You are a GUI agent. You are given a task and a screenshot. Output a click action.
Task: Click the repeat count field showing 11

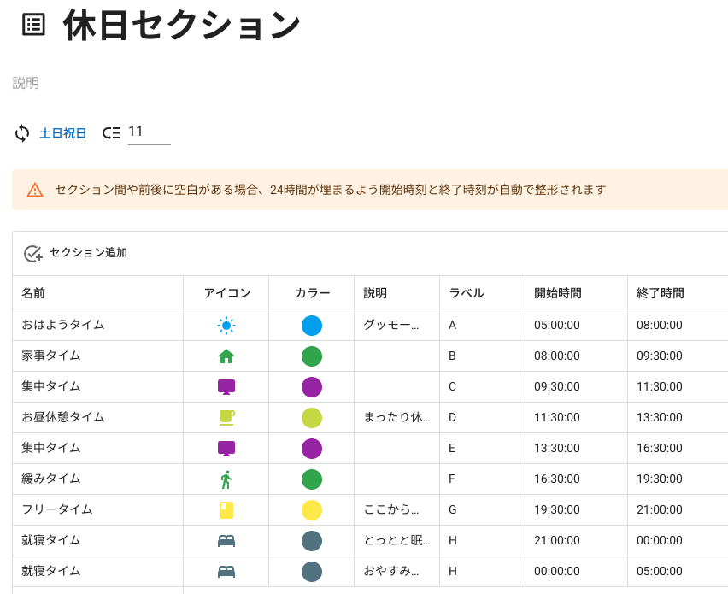(x=150, y=132)
